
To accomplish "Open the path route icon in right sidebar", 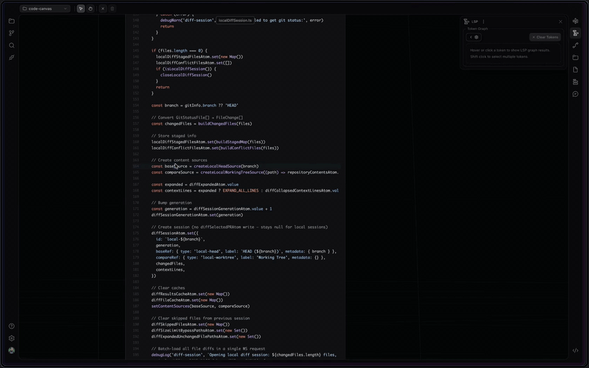I will point(576,46).
